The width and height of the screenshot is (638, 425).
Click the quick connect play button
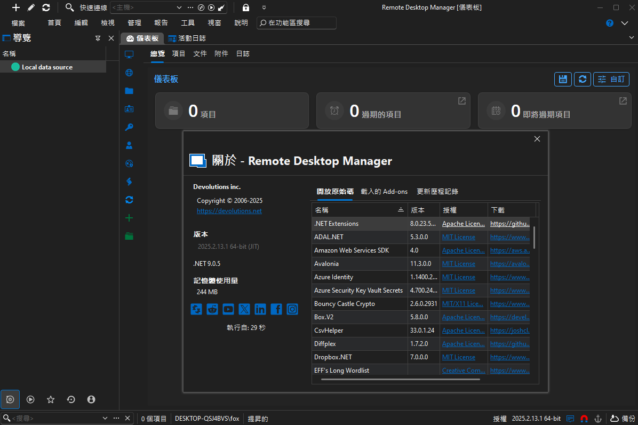pyautogui.click(x=211, y=7)
